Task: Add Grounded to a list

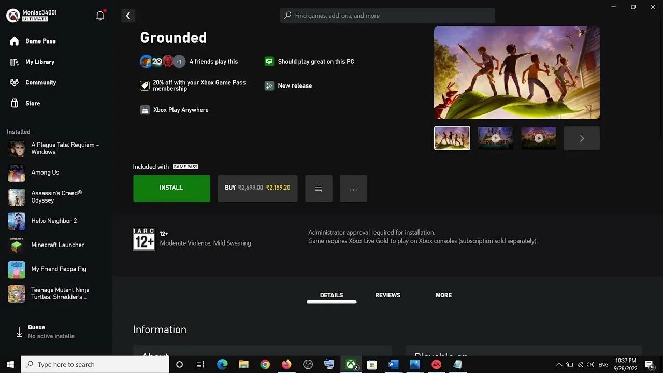Action: point(319,188)
